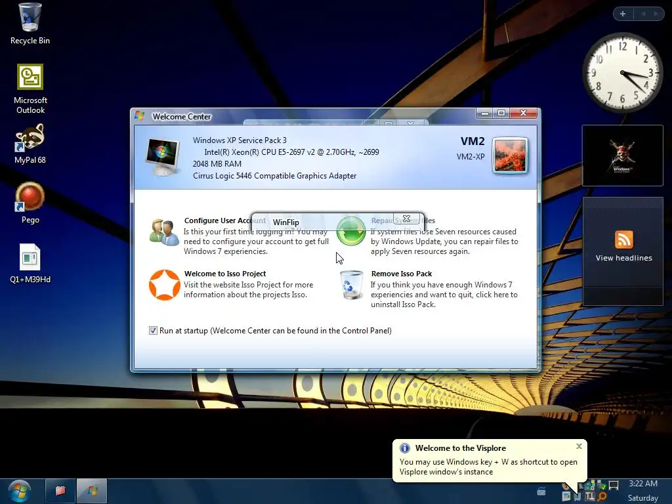Click the VM2 user name text
The height and width of the screenshot is (504, 672).
click(x=472, y=141)
